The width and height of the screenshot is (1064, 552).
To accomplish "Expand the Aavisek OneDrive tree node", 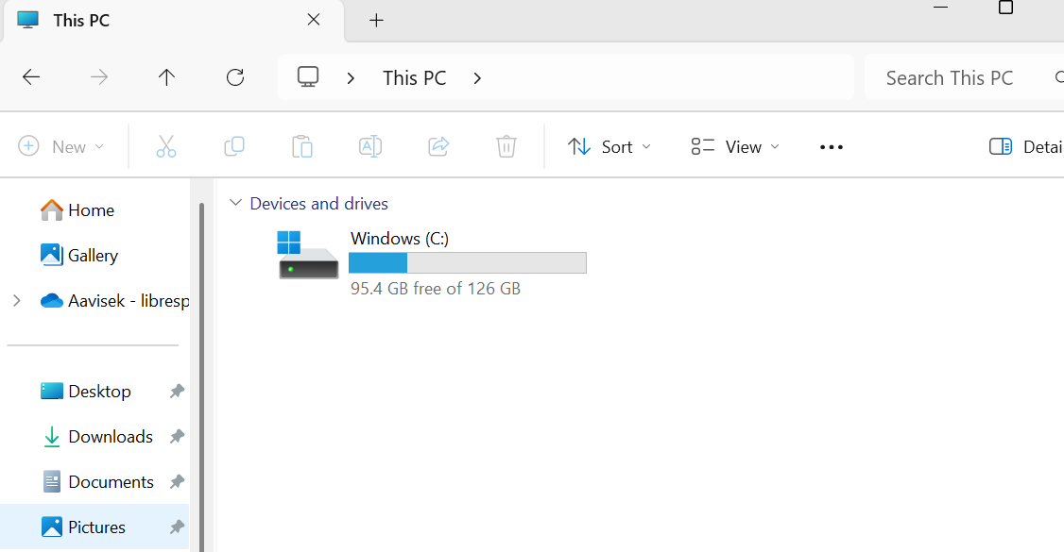I will (x=17, y=301).
